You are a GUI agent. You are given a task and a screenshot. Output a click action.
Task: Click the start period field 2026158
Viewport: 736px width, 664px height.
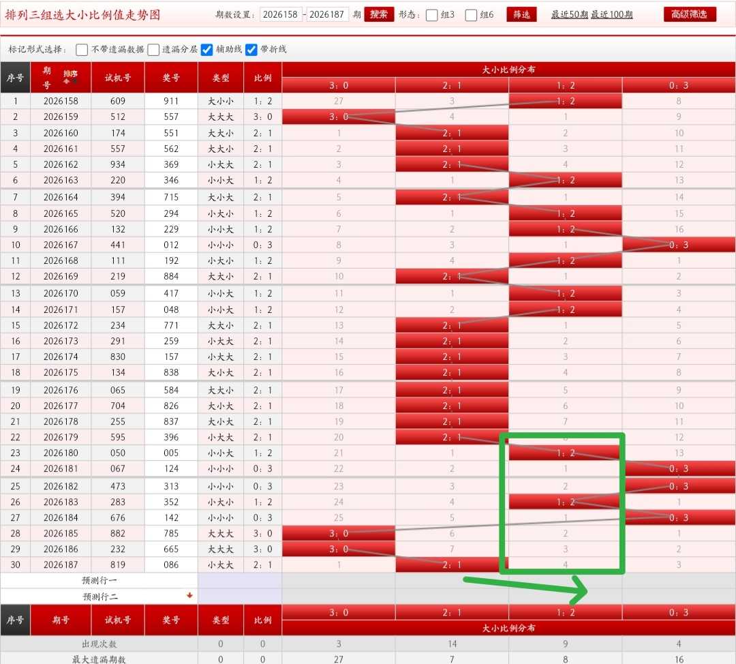[x=280, y=14]
